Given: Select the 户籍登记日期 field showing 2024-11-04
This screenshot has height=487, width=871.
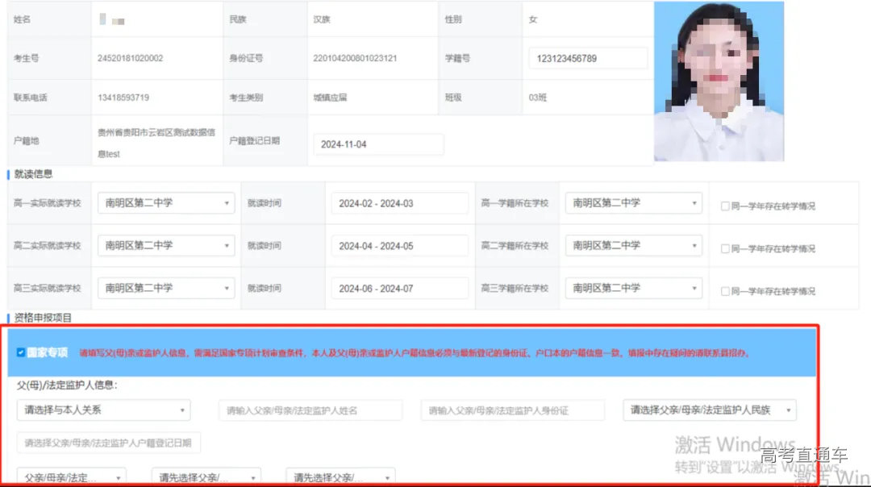Looking at the screenshot, I should tap(378, 144).
